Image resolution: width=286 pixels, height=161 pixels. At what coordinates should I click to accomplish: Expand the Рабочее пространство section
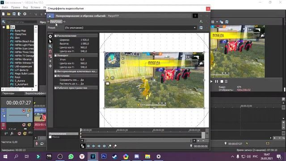55,88
